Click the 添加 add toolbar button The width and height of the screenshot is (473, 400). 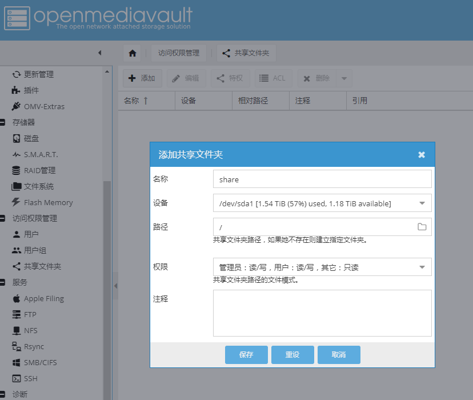(x=142, y=78)
